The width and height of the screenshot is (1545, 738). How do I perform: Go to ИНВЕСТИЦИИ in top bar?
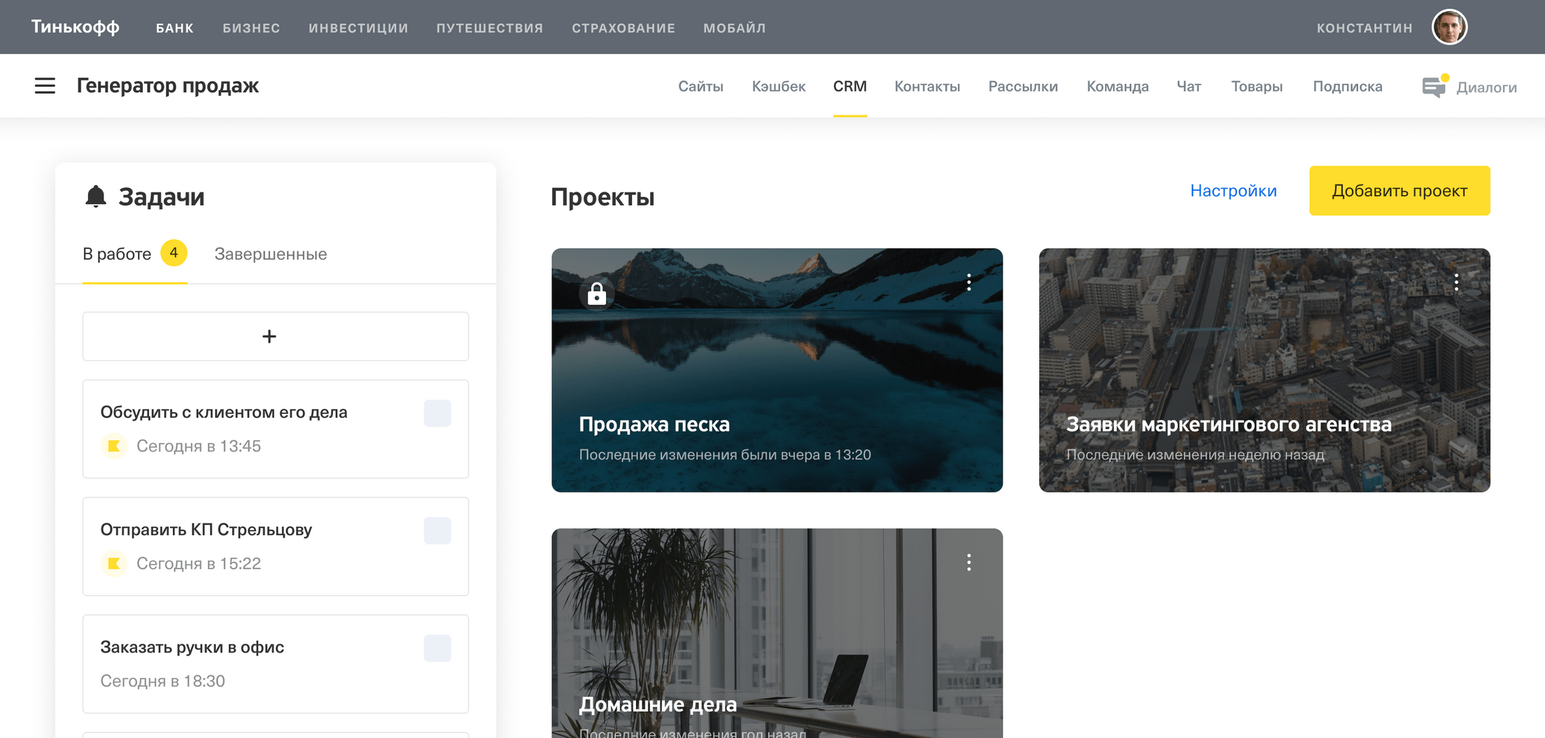[358, 28]
